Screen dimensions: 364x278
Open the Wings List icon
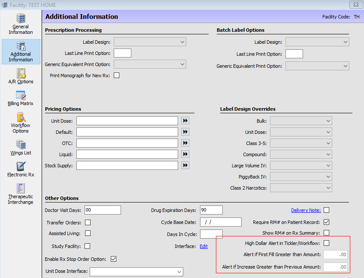[21, 147]
